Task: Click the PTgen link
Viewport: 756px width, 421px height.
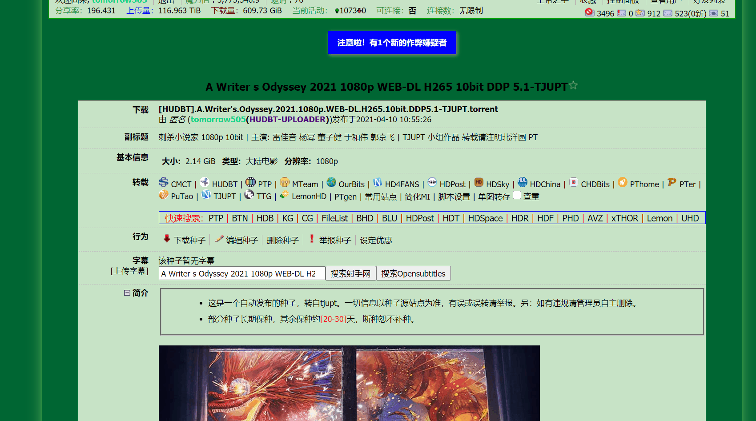Action: point(346,196)
